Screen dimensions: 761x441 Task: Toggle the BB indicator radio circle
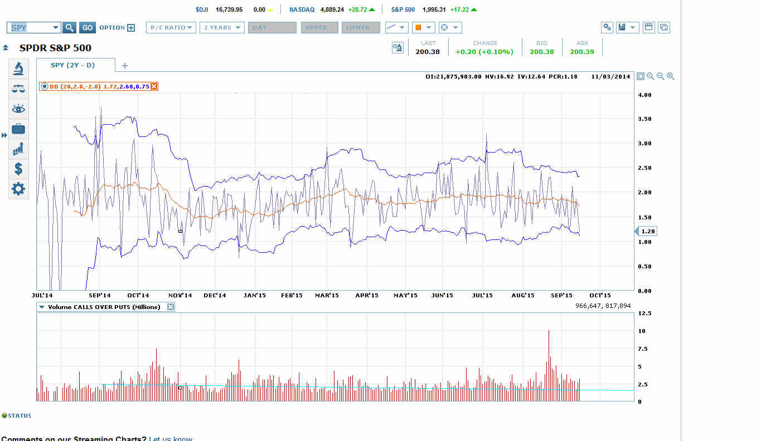(44, 86)
